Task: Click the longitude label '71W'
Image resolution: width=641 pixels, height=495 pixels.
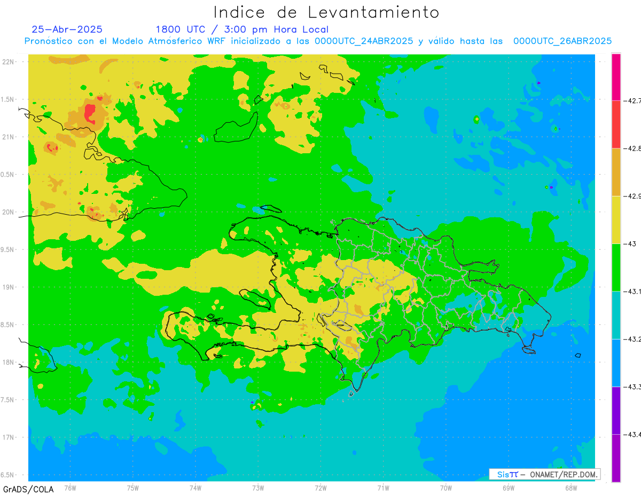Action: (383, 488)
